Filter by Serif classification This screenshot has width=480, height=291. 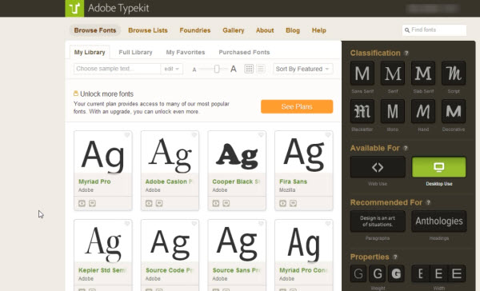coord(393,73)
